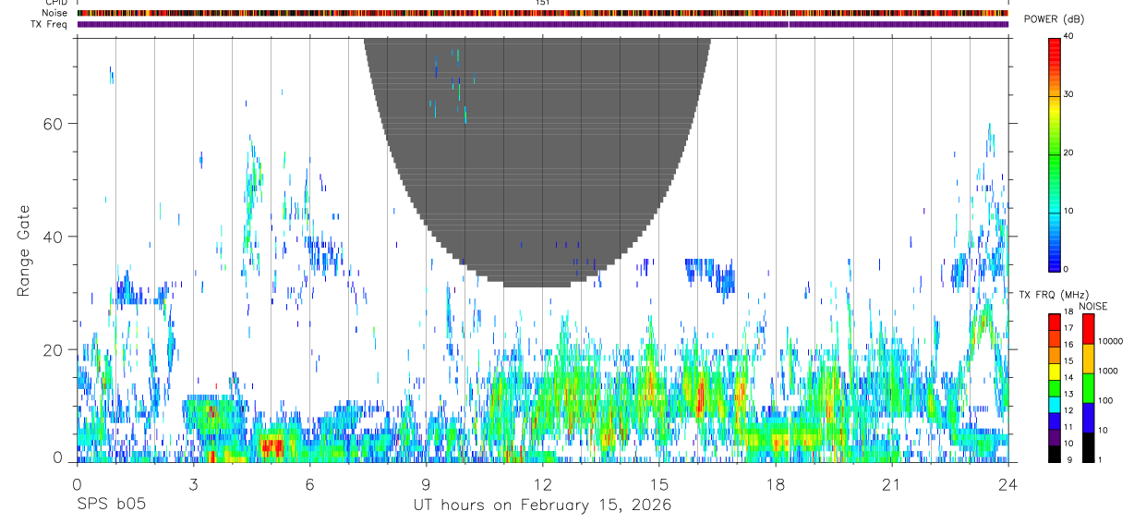
Task: Click the 1000 label on the NOISE scale
Action: coord(1107,371)
